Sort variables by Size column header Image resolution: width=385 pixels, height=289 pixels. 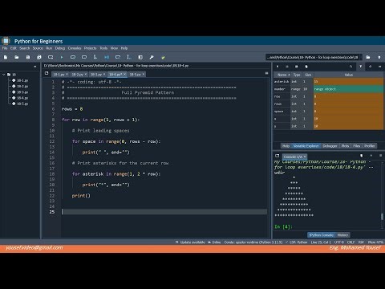click(x=308, y=75)
